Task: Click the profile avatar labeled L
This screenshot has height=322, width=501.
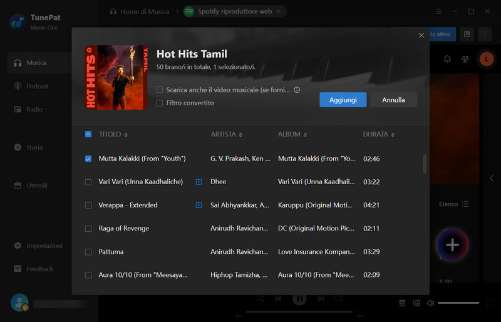Action: pyautogui.click(x=487, y=59)
